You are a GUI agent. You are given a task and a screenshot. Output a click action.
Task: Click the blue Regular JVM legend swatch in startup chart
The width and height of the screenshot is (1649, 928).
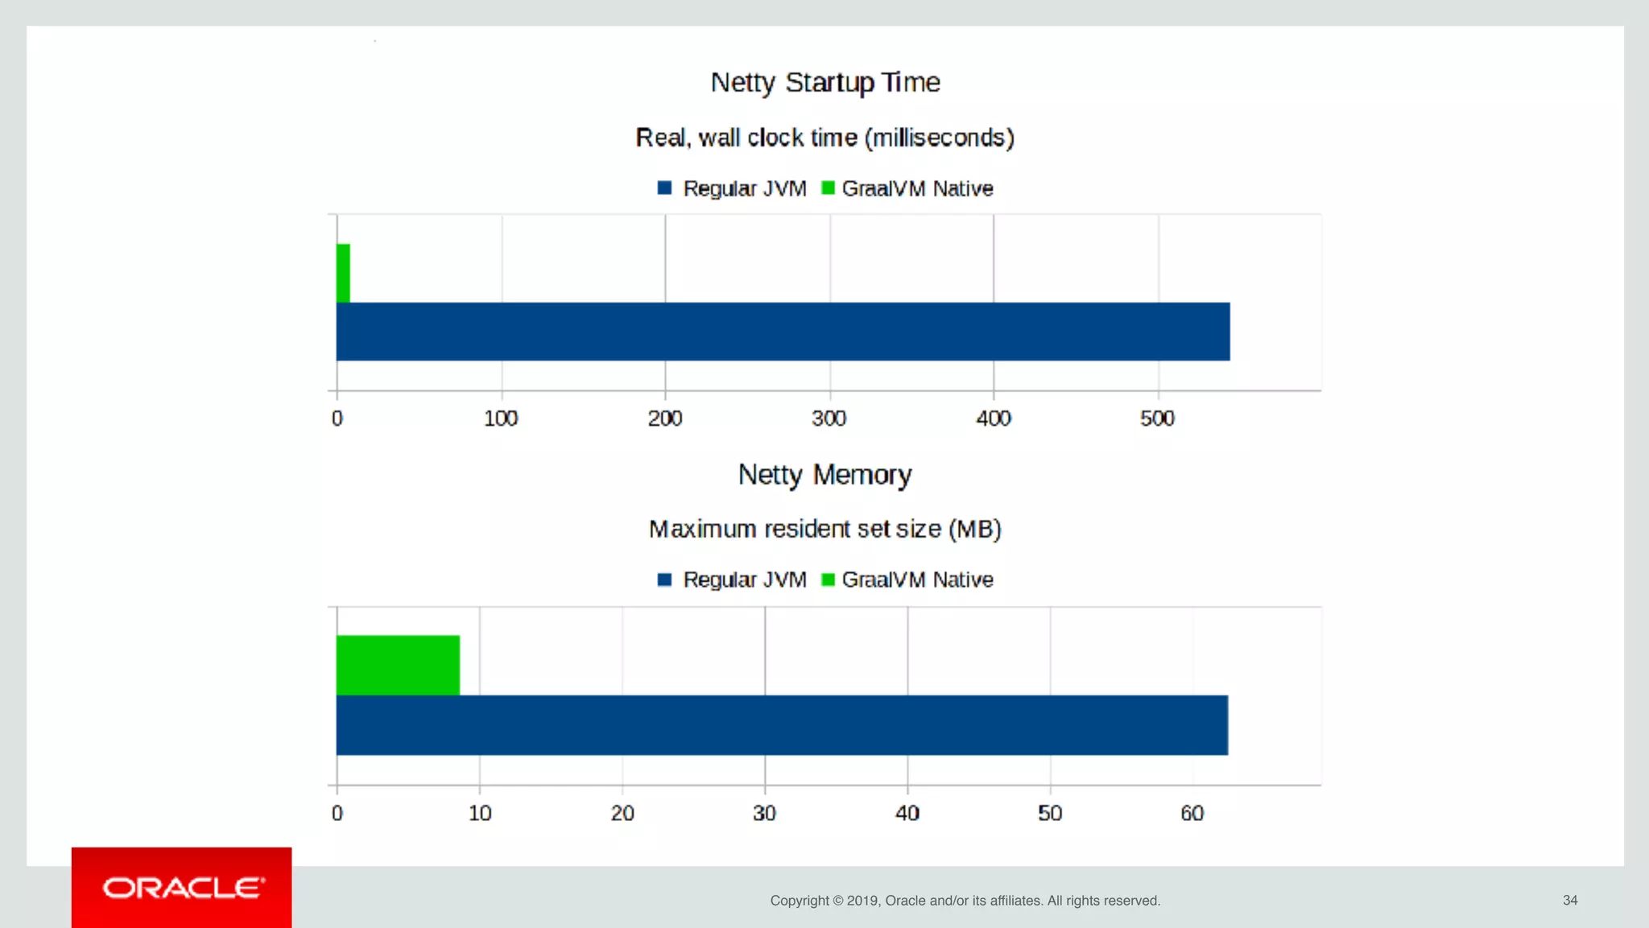click(664, 188)
